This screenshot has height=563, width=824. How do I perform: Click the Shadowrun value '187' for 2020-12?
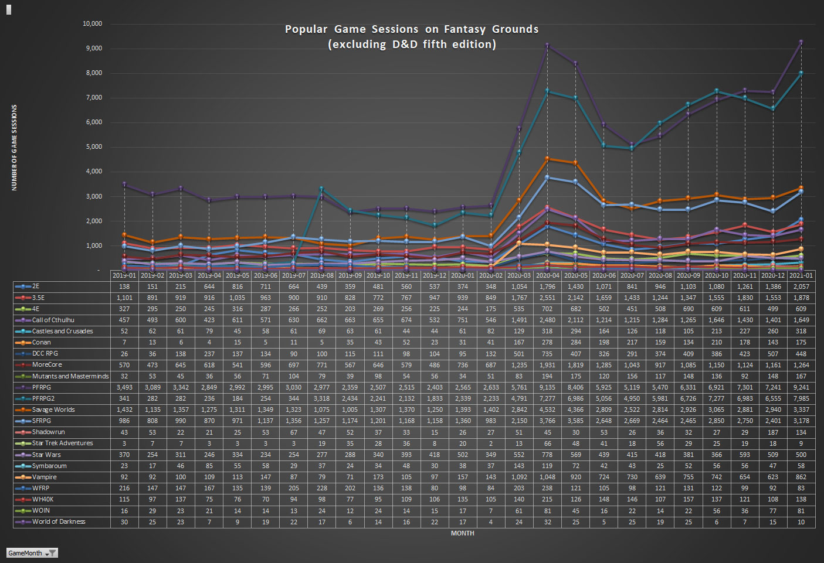click(773, 432)
